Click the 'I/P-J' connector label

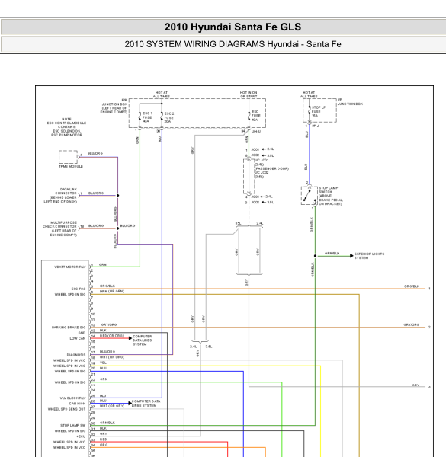click(x=316, y=126)
